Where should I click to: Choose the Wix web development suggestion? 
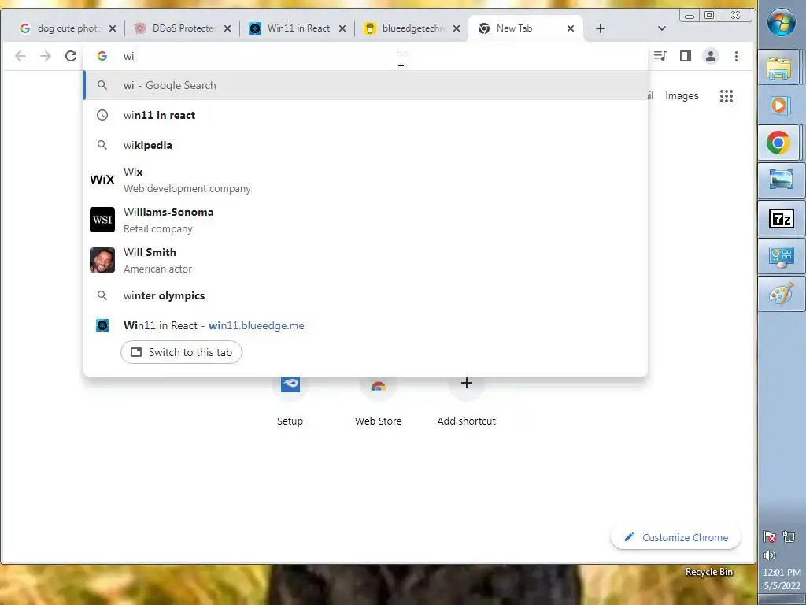click(365, 180)
